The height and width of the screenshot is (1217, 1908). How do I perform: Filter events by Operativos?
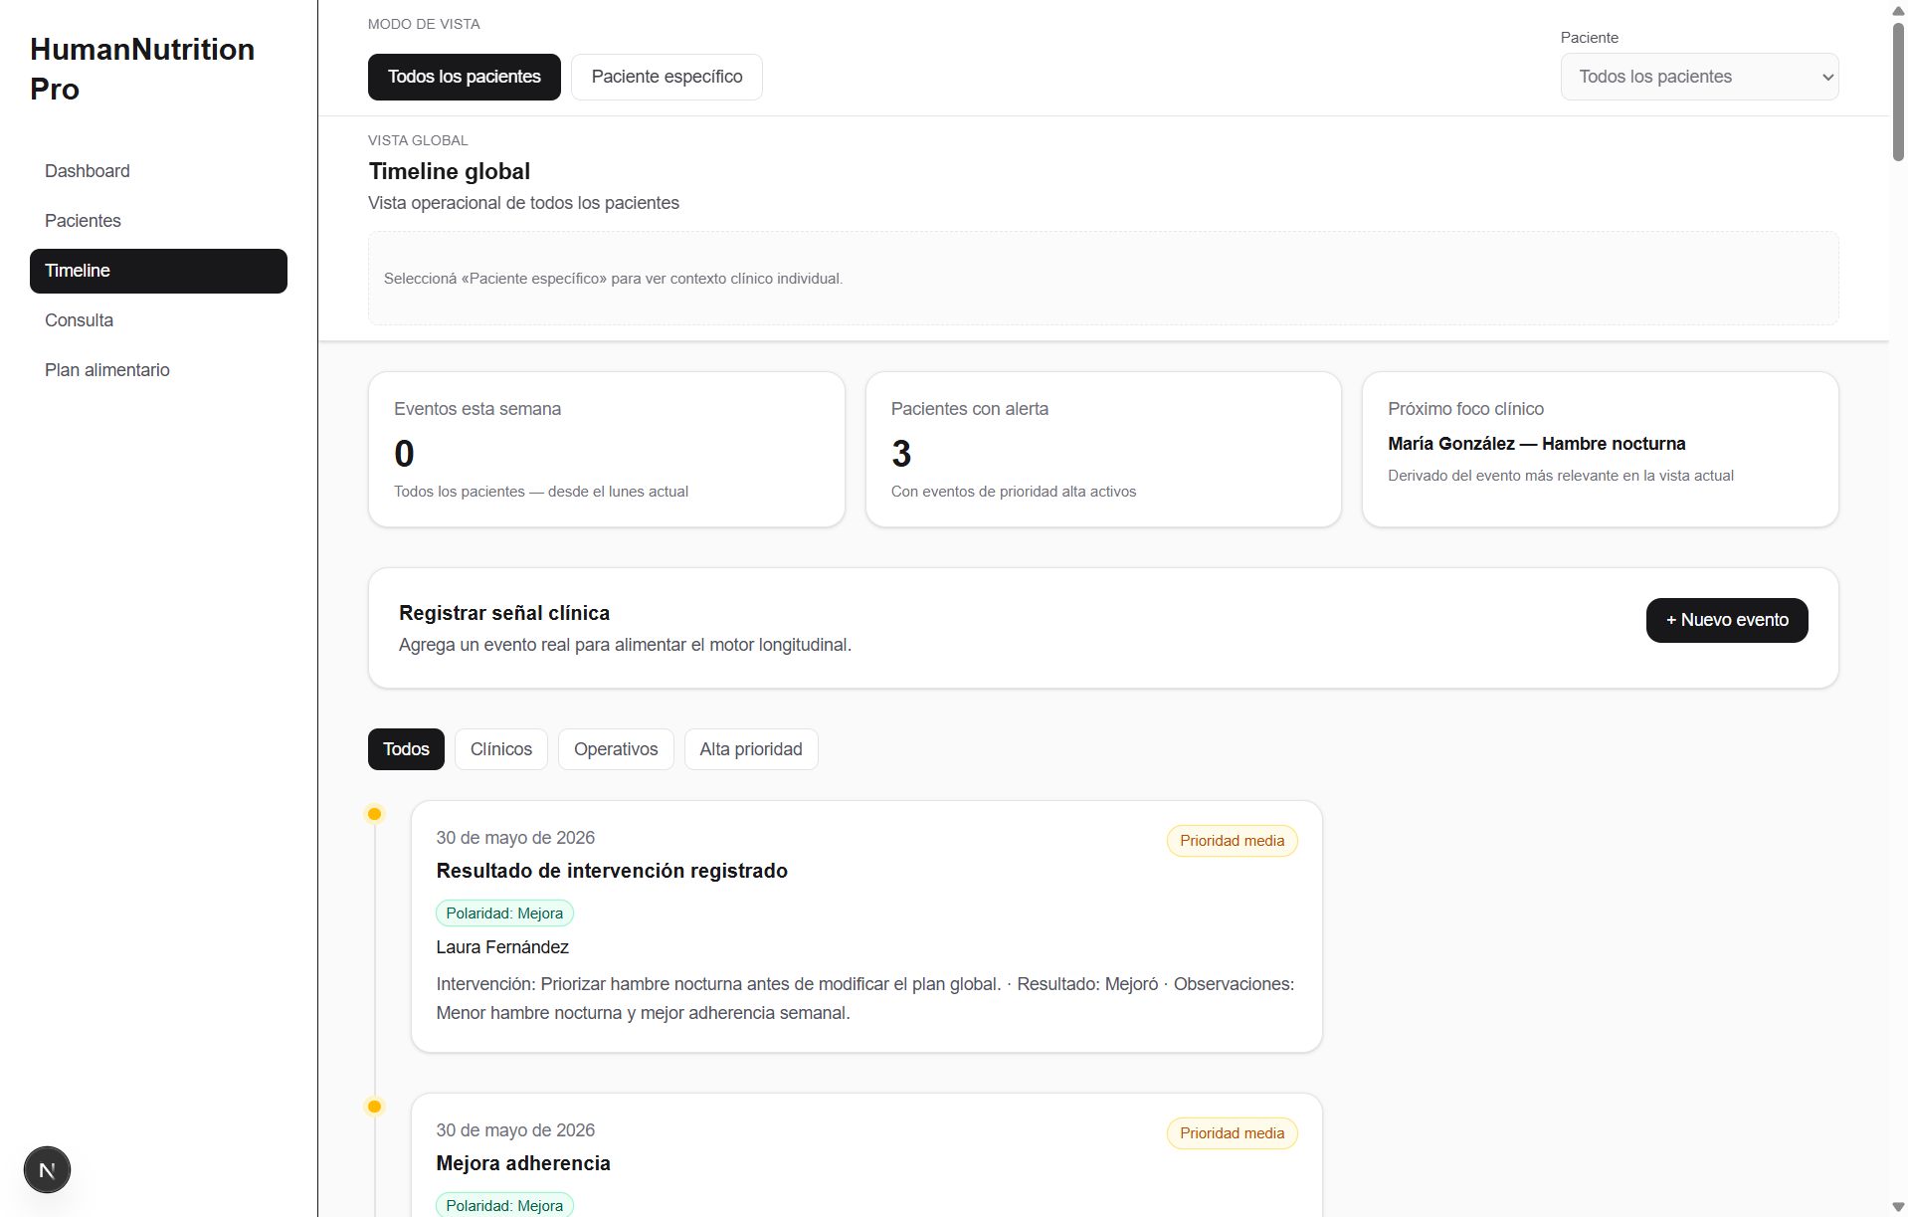(x=616, y=749)
